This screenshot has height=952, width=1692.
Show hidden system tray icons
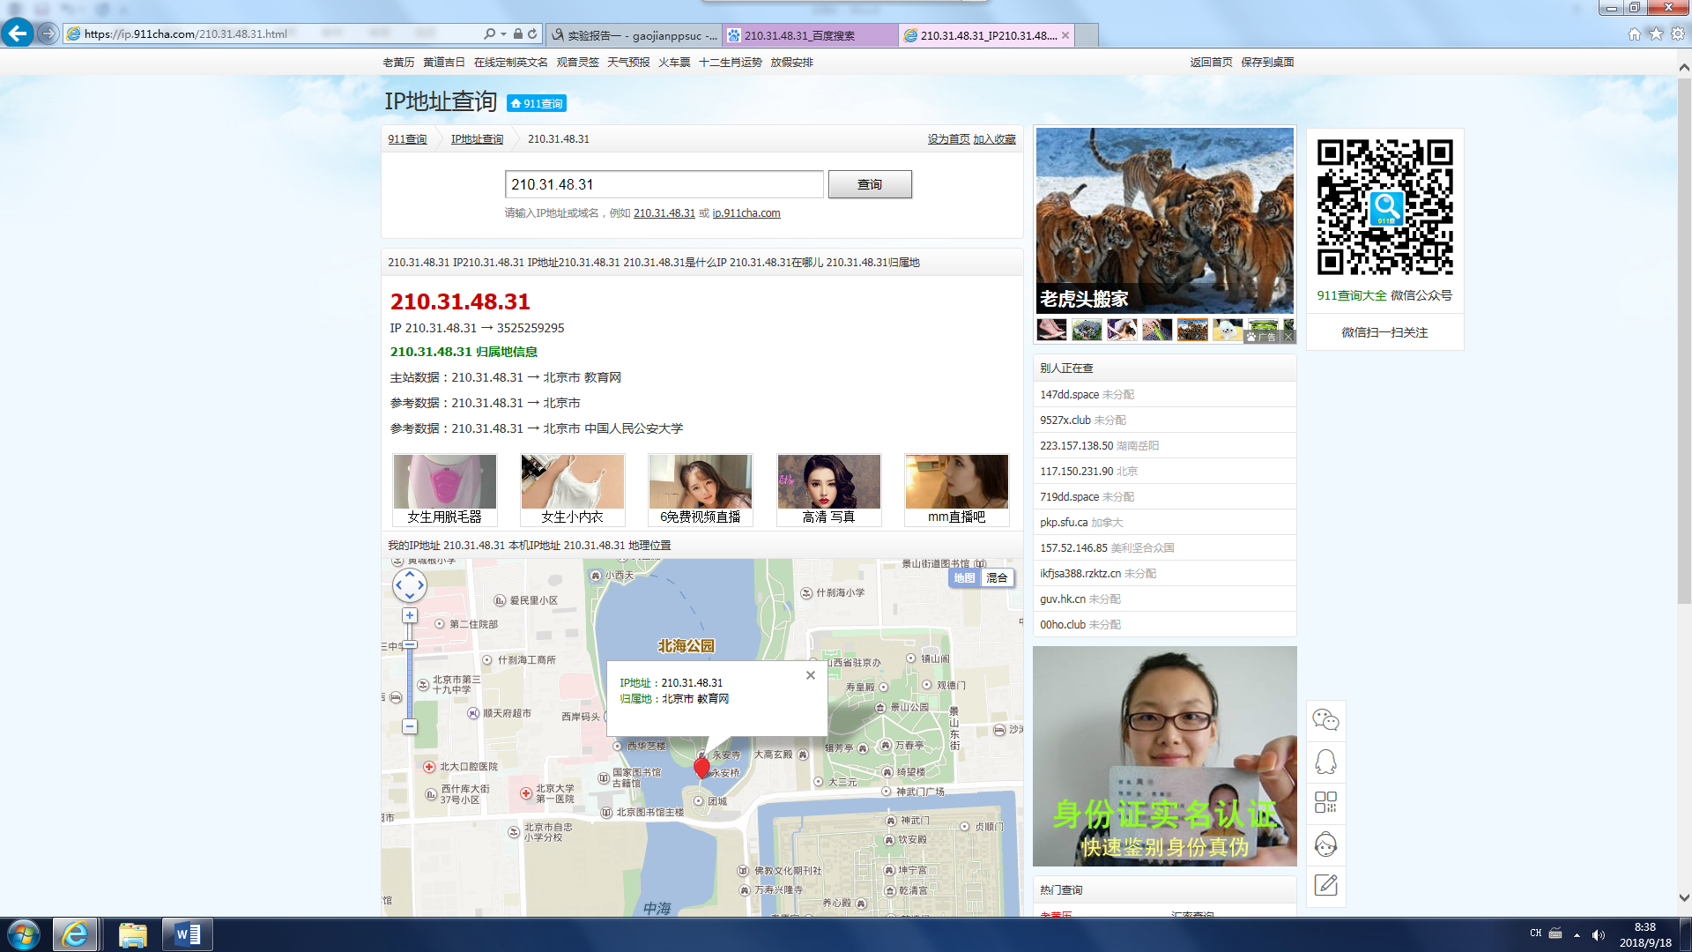[x=1577, y=934]
